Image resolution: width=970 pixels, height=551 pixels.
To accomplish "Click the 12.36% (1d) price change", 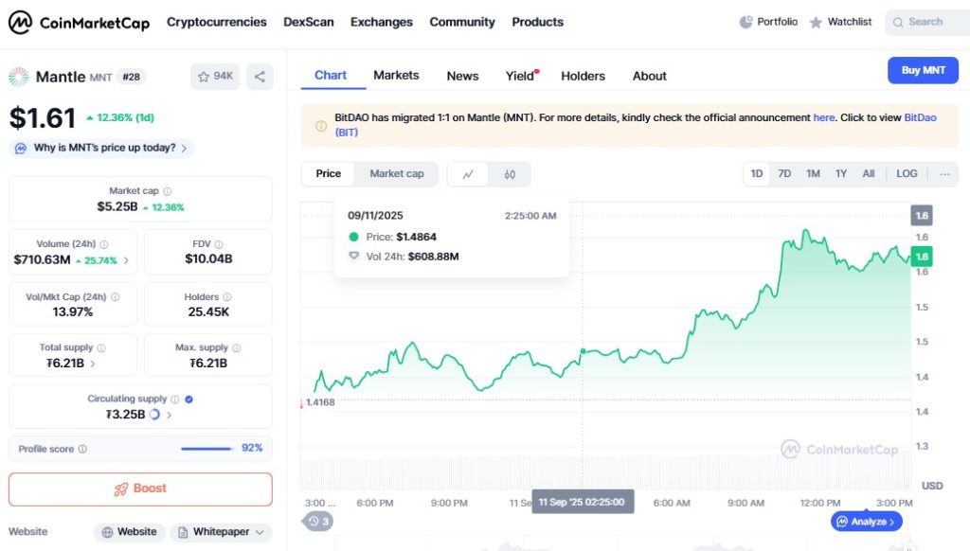I will (120, 117).
